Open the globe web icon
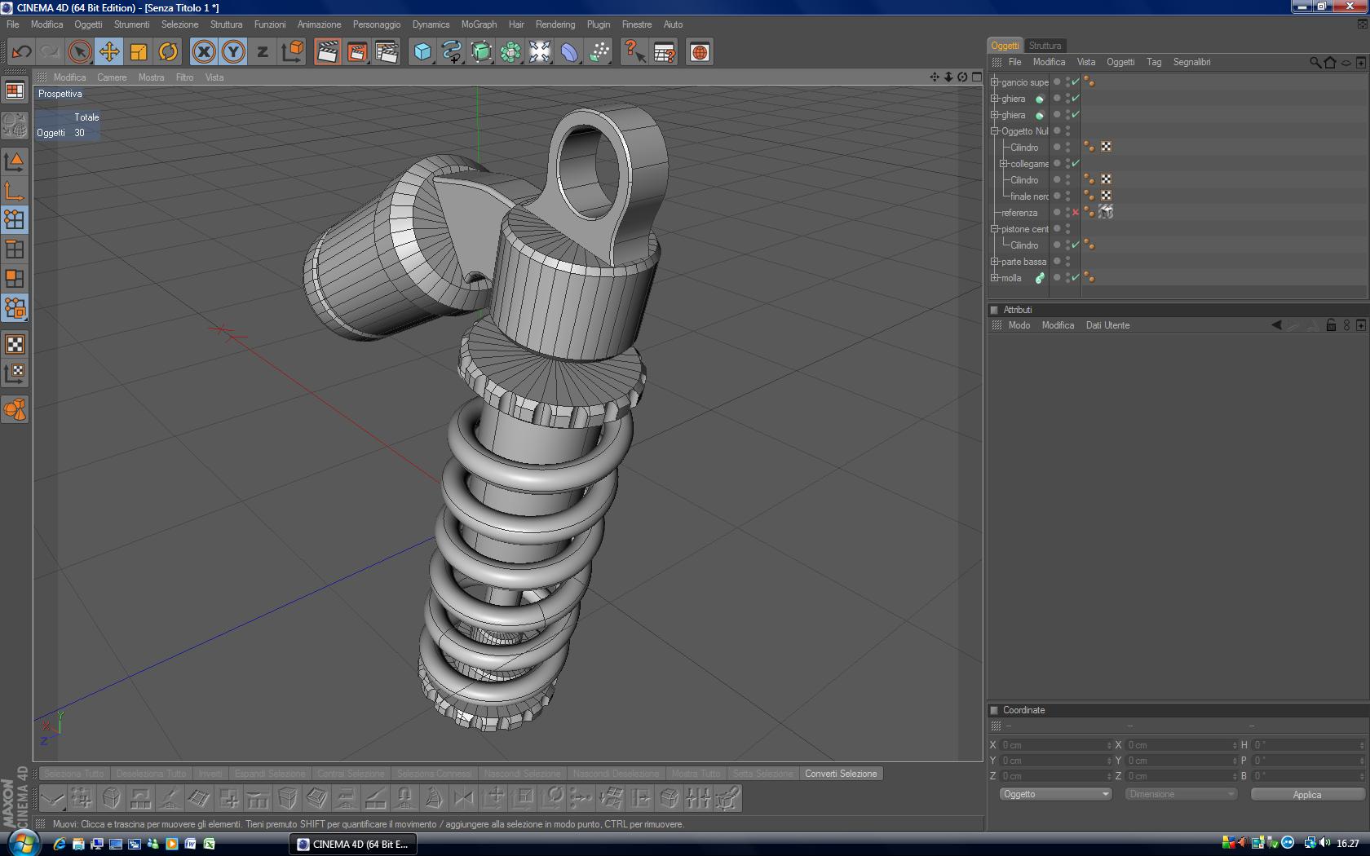 (699, 52)
